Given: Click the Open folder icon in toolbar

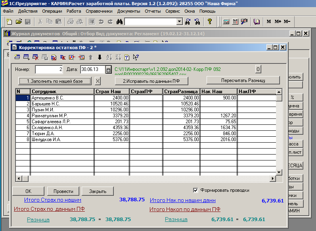Looking at the screenshot, I should 18,21.
